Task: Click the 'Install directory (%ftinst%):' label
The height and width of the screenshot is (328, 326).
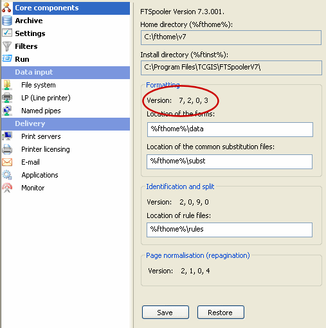Action: click(x=185, y=55)
